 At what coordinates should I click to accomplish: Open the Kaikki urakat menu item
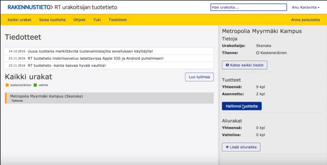[19, 20]
